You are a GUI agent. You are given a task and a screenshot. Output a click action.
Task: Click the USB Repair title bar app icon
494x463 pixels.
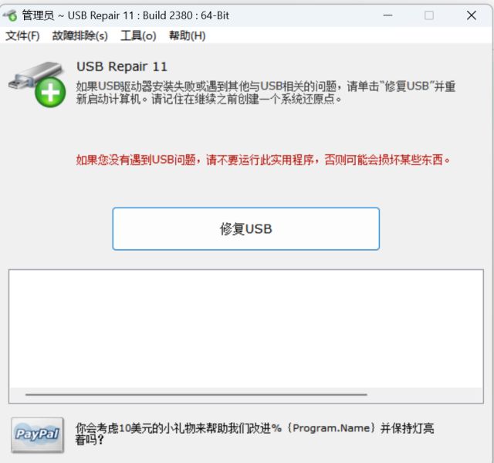tap(10, 15)
